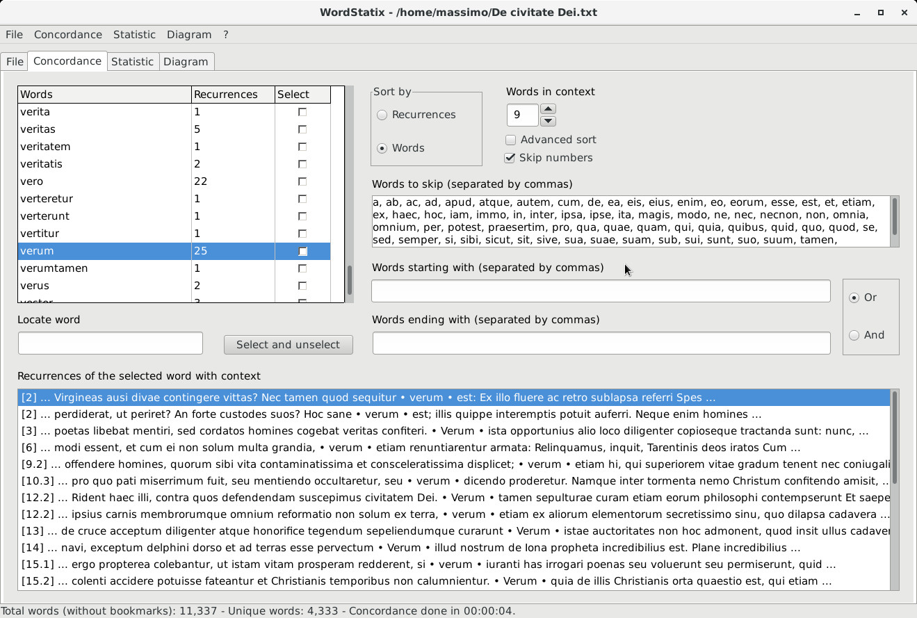Select context line '[14] ... navi, exceptum delphini'
This screenshot has width=917, height=618.
tap(454, 548)
